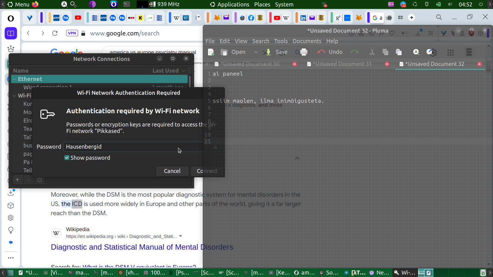Collapse the Ethernet connections group
493x277 pixels.
pyautogui.click(x=14, y=79)
